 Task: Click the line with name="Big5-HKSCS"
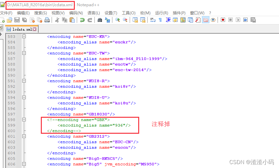(x=85, y=159)
